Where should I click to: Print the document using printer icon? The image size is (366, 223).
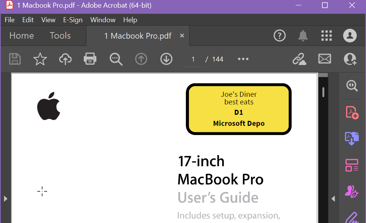tap(90, 59)
